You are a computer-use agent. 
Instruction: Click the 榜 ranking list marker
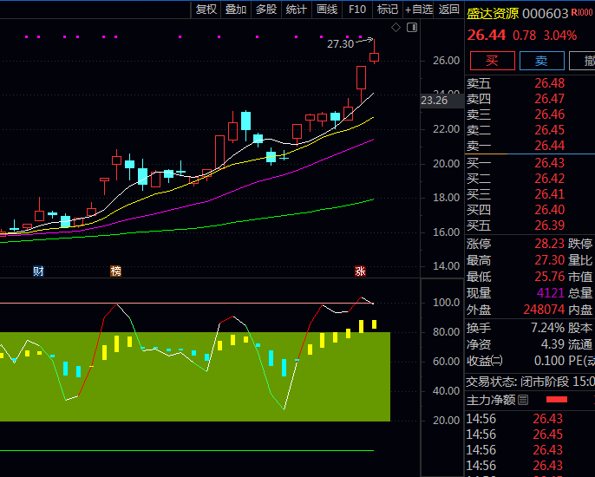115,271
